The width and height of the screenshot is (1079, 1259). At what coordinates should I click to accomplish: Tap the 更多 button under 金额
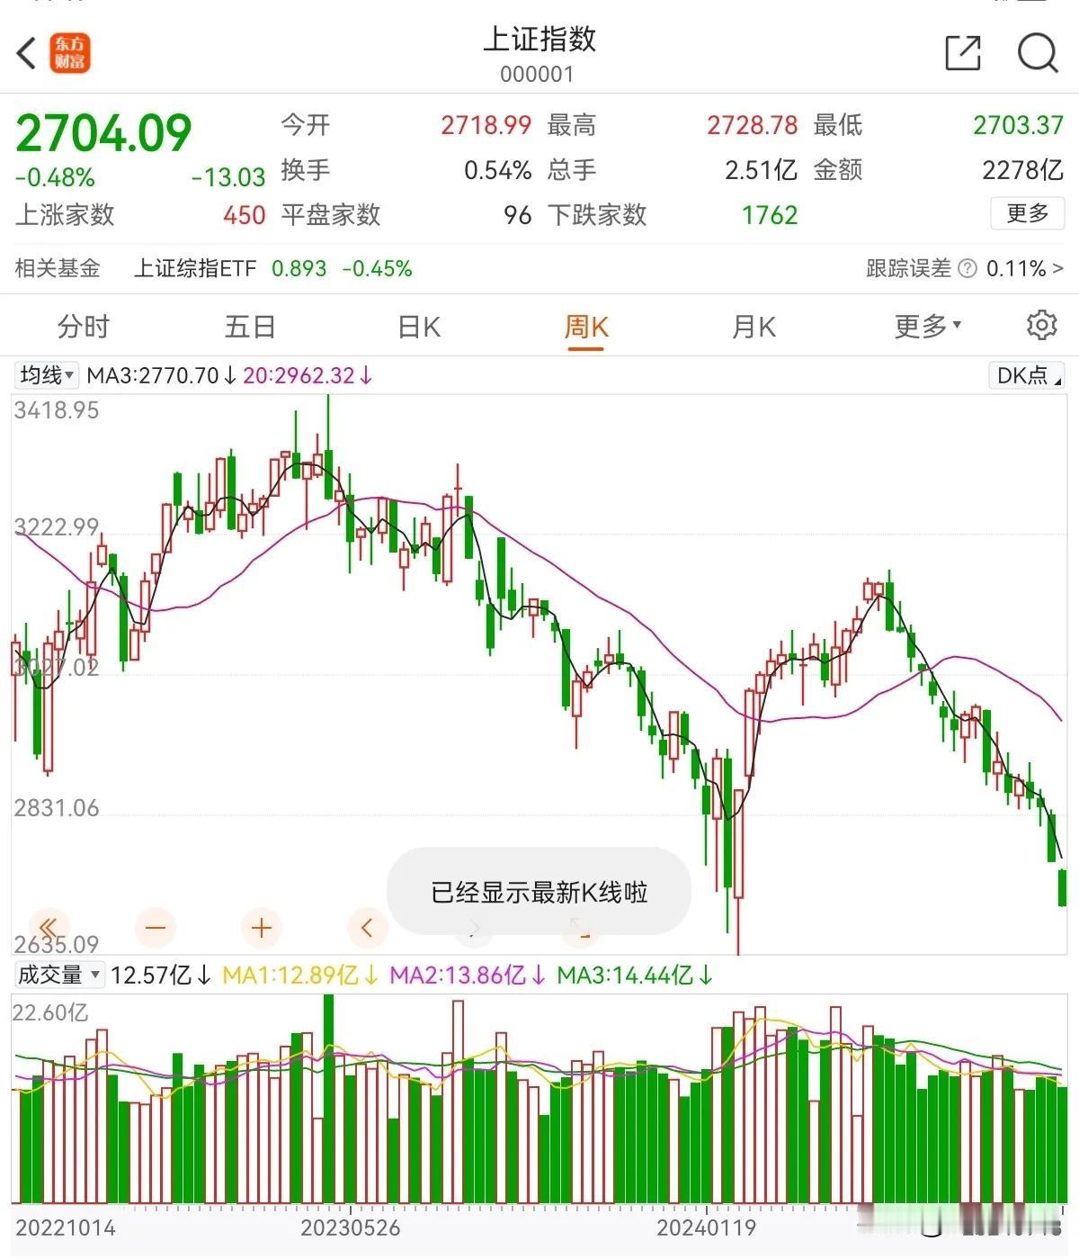1027,213
